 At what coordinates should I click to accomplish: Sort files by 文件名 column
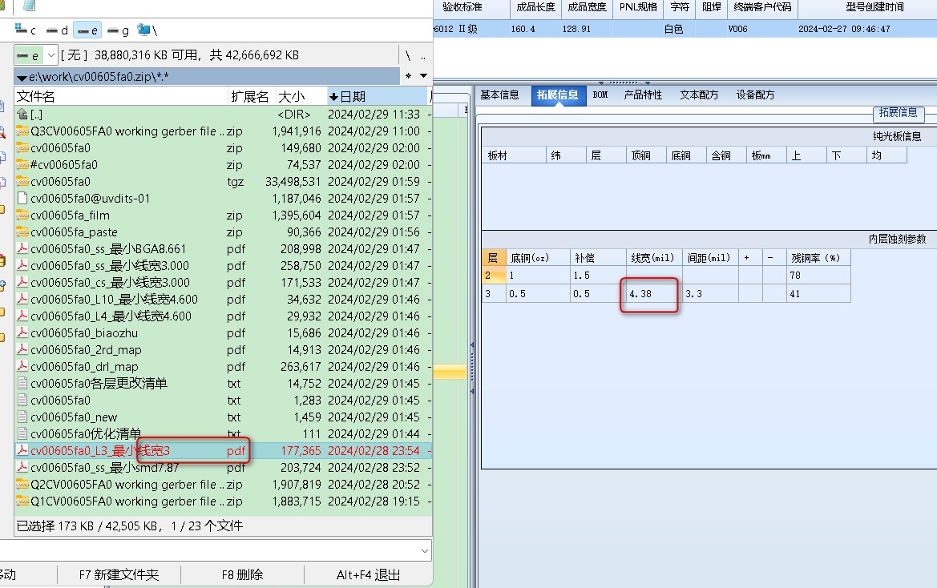coord(121,97)
